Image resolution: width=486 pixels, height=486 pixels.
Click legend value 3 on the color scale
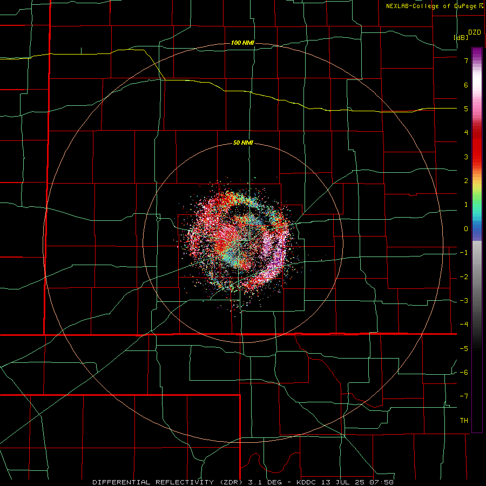466,157
